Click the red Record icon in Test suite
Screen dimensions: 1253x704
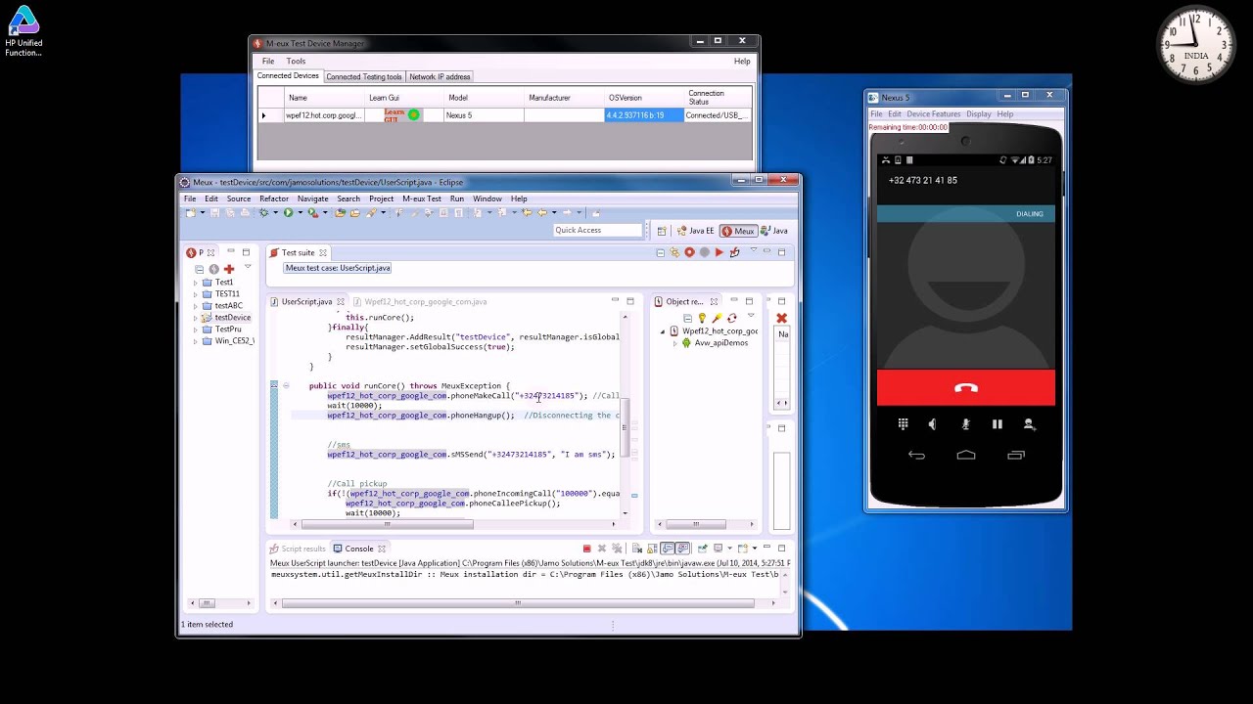(x=689, y=252)
